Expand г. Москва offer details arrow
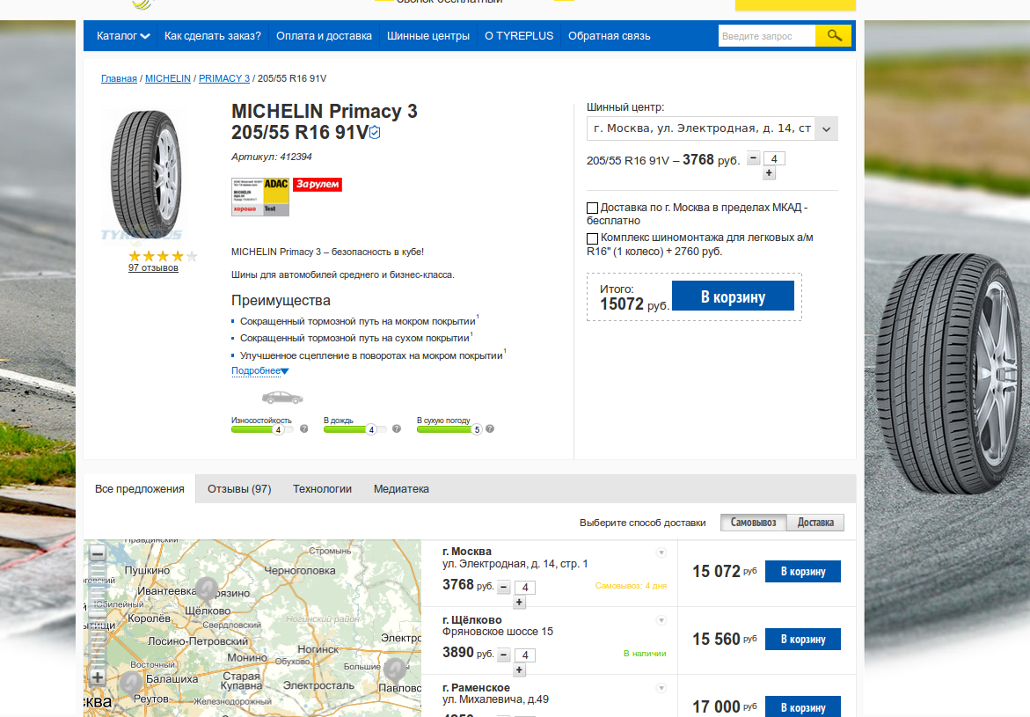This screenshot has height=717, width=1030. click(x=661, y=552)
